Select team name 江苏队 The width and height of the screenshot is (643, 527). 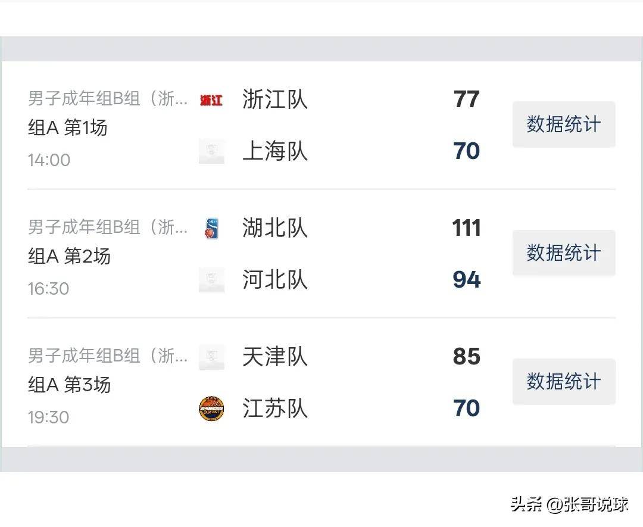[x=275, y=408]
